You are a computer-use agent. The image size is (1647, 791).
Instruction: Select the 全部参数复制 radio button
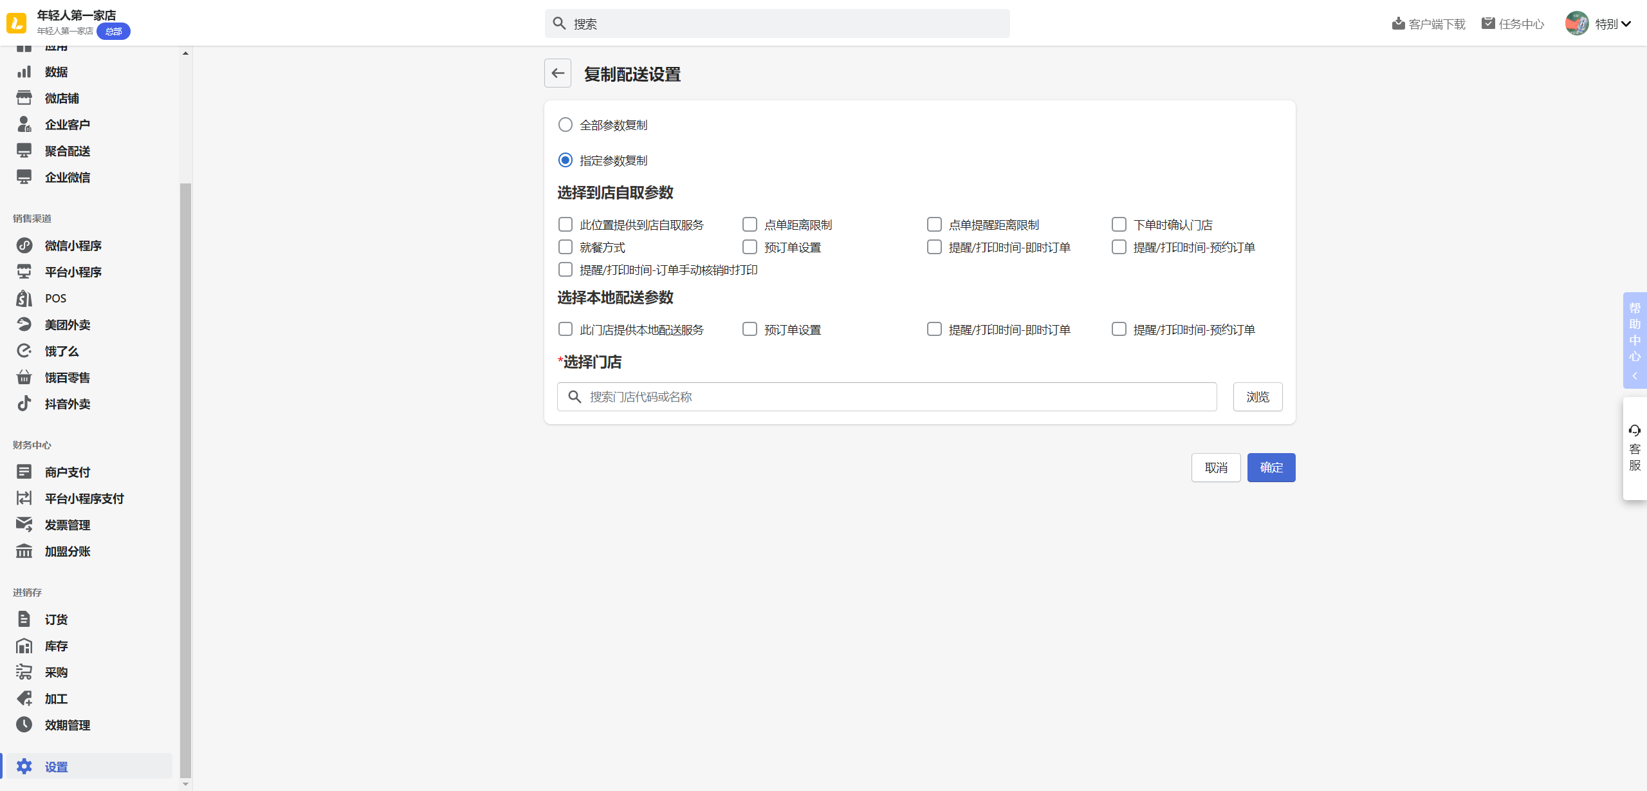click(565, 125)
